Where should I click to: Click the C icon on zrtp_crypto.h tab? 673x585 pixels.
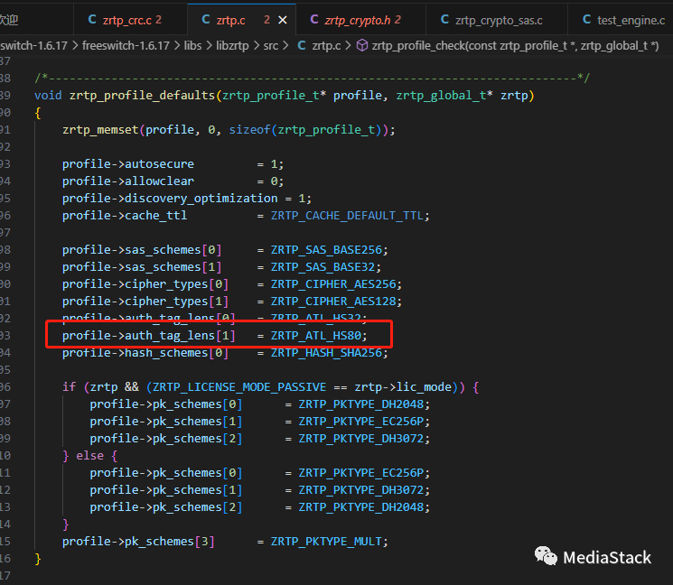click(314, 19)
